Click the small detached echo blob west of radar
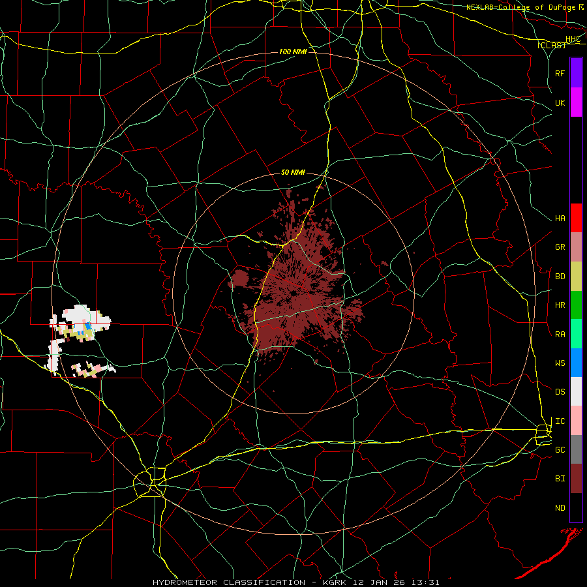Image resolution: width=587 pixels, height=587 pixels. [240, 279]
